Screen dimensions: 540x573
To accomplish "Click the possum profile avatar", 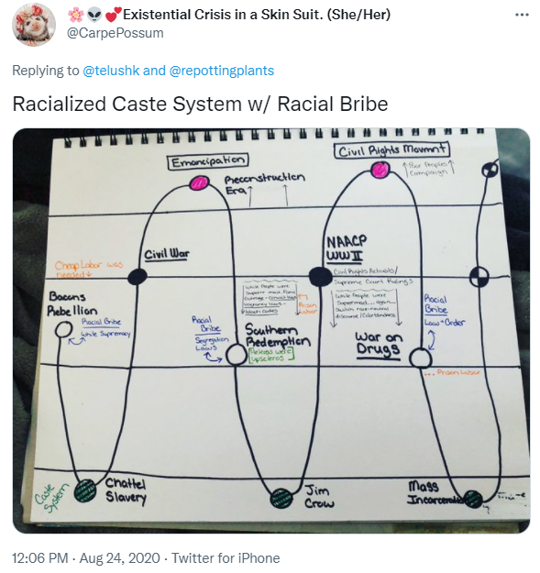I will (34, 25).
